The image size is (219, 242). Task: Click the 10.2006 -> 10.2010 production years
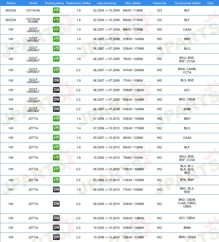tap(106, 237)
